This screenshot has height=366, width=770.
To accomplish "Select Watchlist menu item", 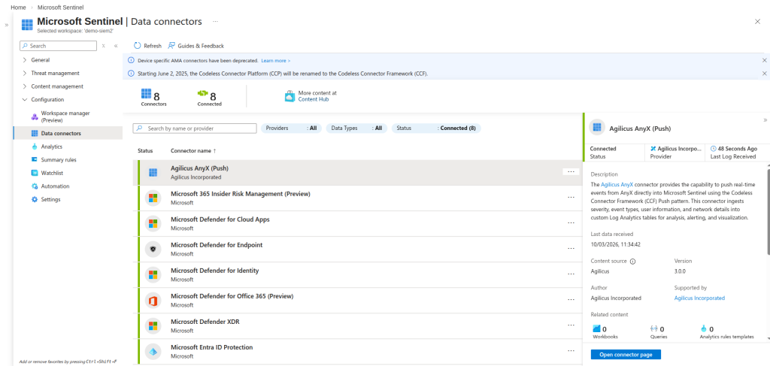I will 52,173.
